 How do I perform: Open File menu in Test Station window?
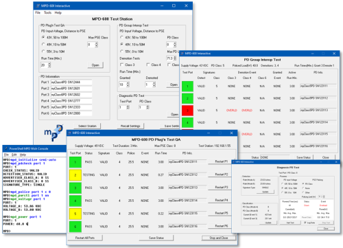pos(38,12)
